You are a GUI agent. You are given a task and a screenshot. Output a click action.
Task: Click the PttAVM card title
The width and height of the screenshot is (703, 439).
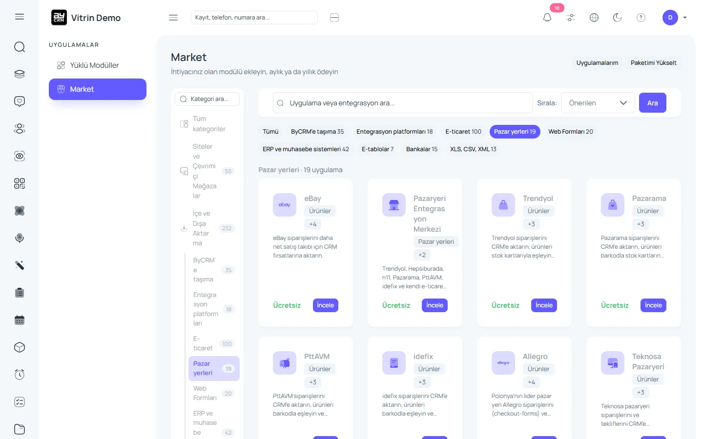click(317, 357)
